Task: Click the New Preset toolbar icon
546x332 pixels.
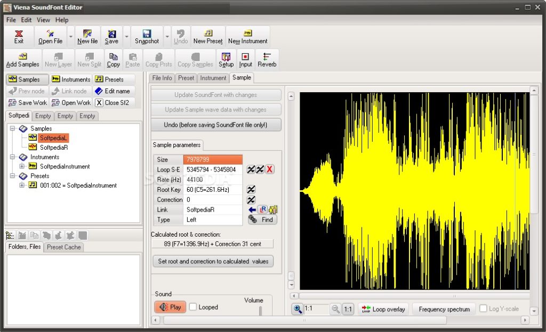Action: pos(207,36)
